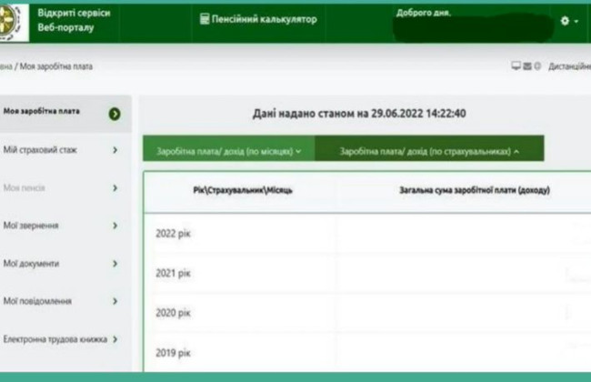Click the Доброго дня greeting text
This screenshot has width=591, height=382.
pos(424,13)
